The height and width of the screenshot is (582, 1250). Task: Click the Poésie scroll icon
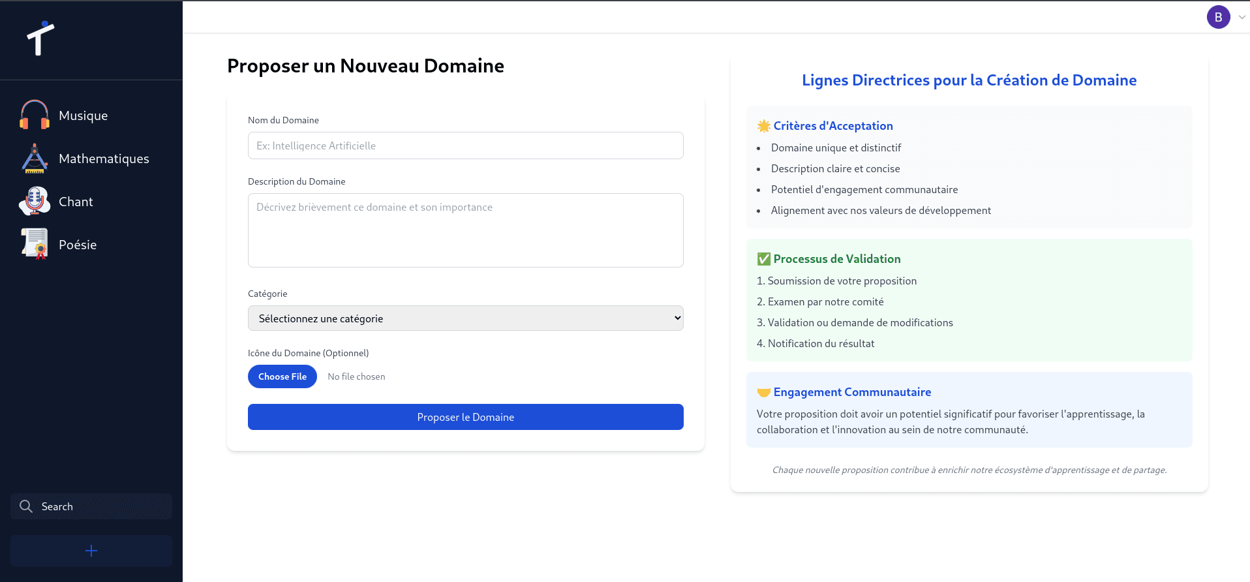pos(35,245)
